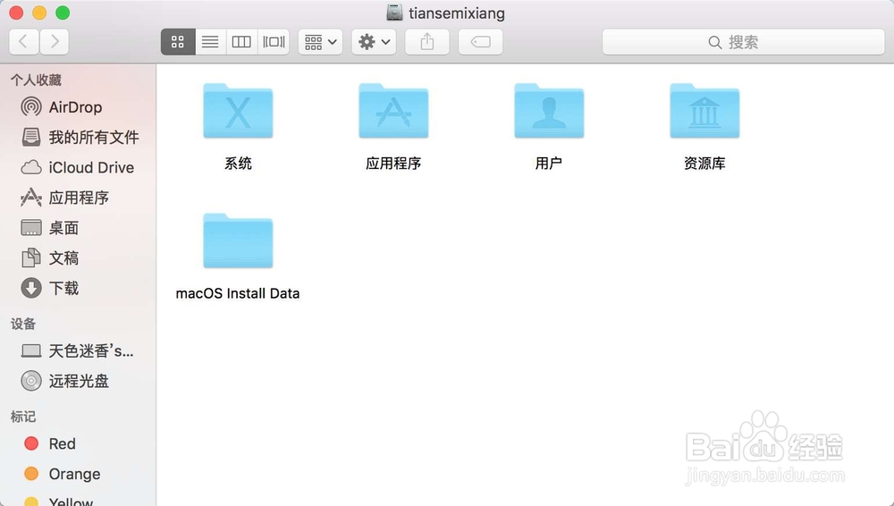The image size is (894, 506).
Task: Open 桌面 from the sidebar
Action: pos(78,228)
